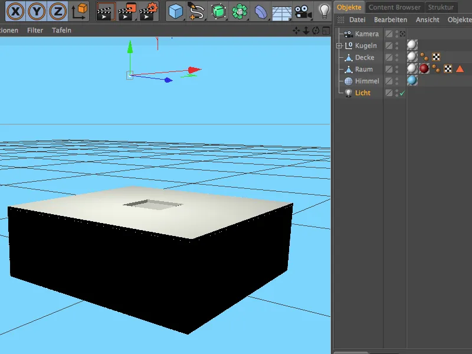
Task: Select blue material tag on Himmel
Action: tap(412, 81)
